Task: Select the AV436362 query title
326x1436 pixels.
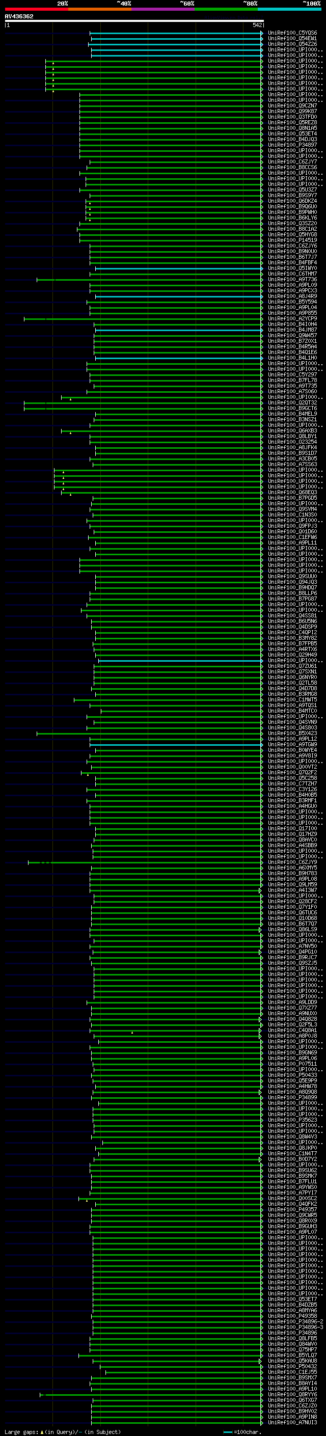Action: click(19, 16)
